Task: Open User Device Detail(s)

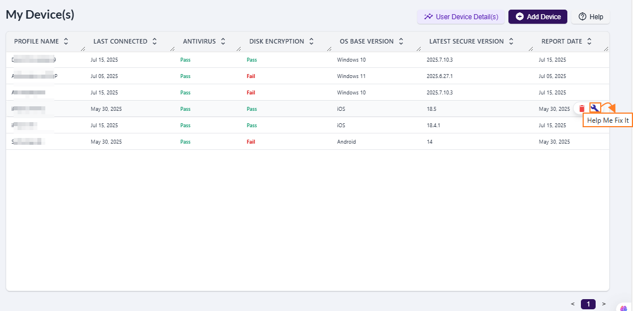Action: (461, 17)
